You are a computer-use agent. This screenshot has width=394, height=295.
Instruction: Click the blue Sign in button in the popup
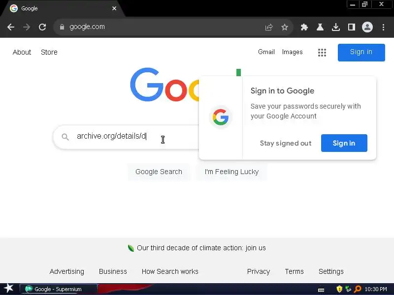click(x=344, y=143)
